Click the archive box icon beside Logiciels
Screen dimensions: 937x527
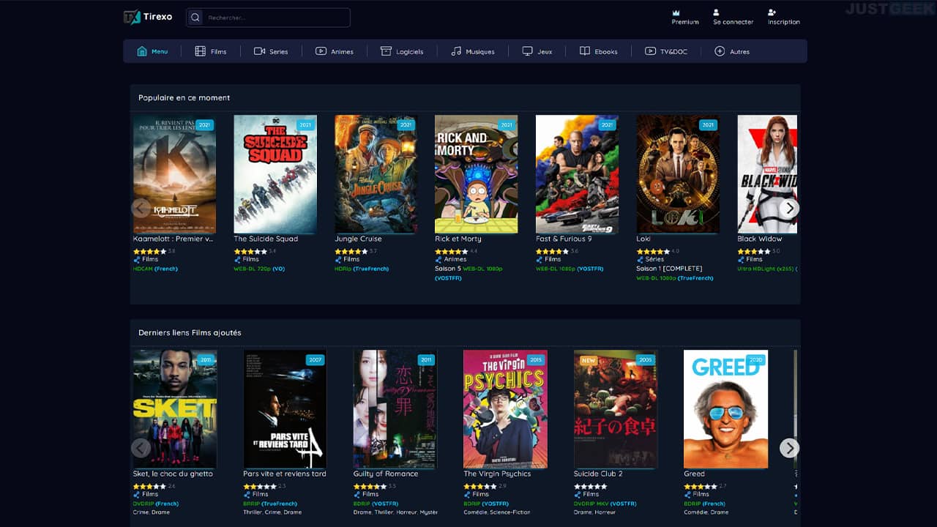coord(386,51)
